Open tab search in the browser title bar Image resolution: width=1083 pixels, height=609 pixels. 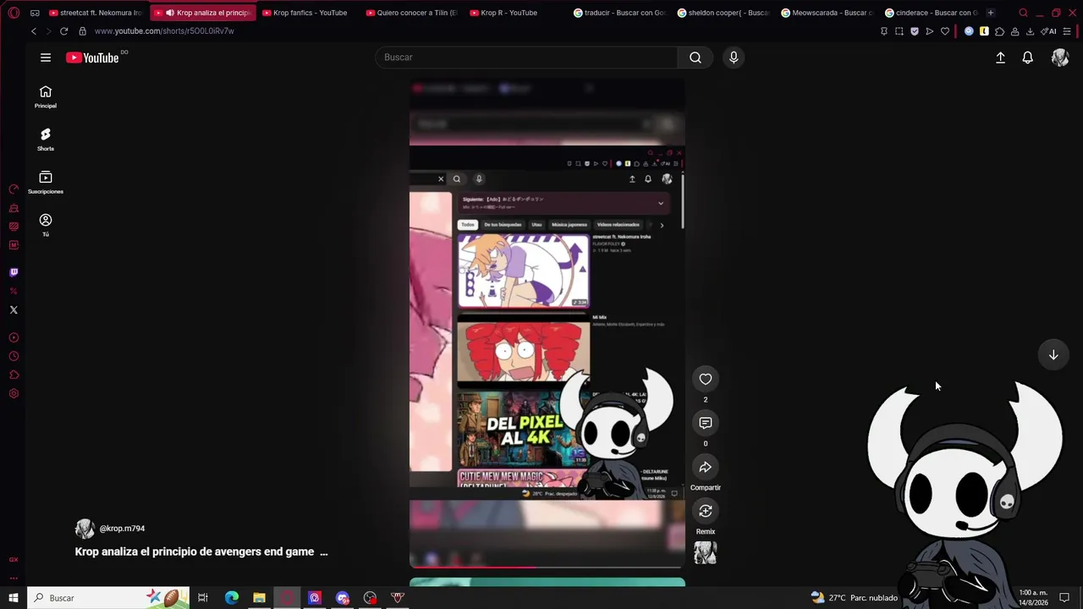pos(1023,13)
